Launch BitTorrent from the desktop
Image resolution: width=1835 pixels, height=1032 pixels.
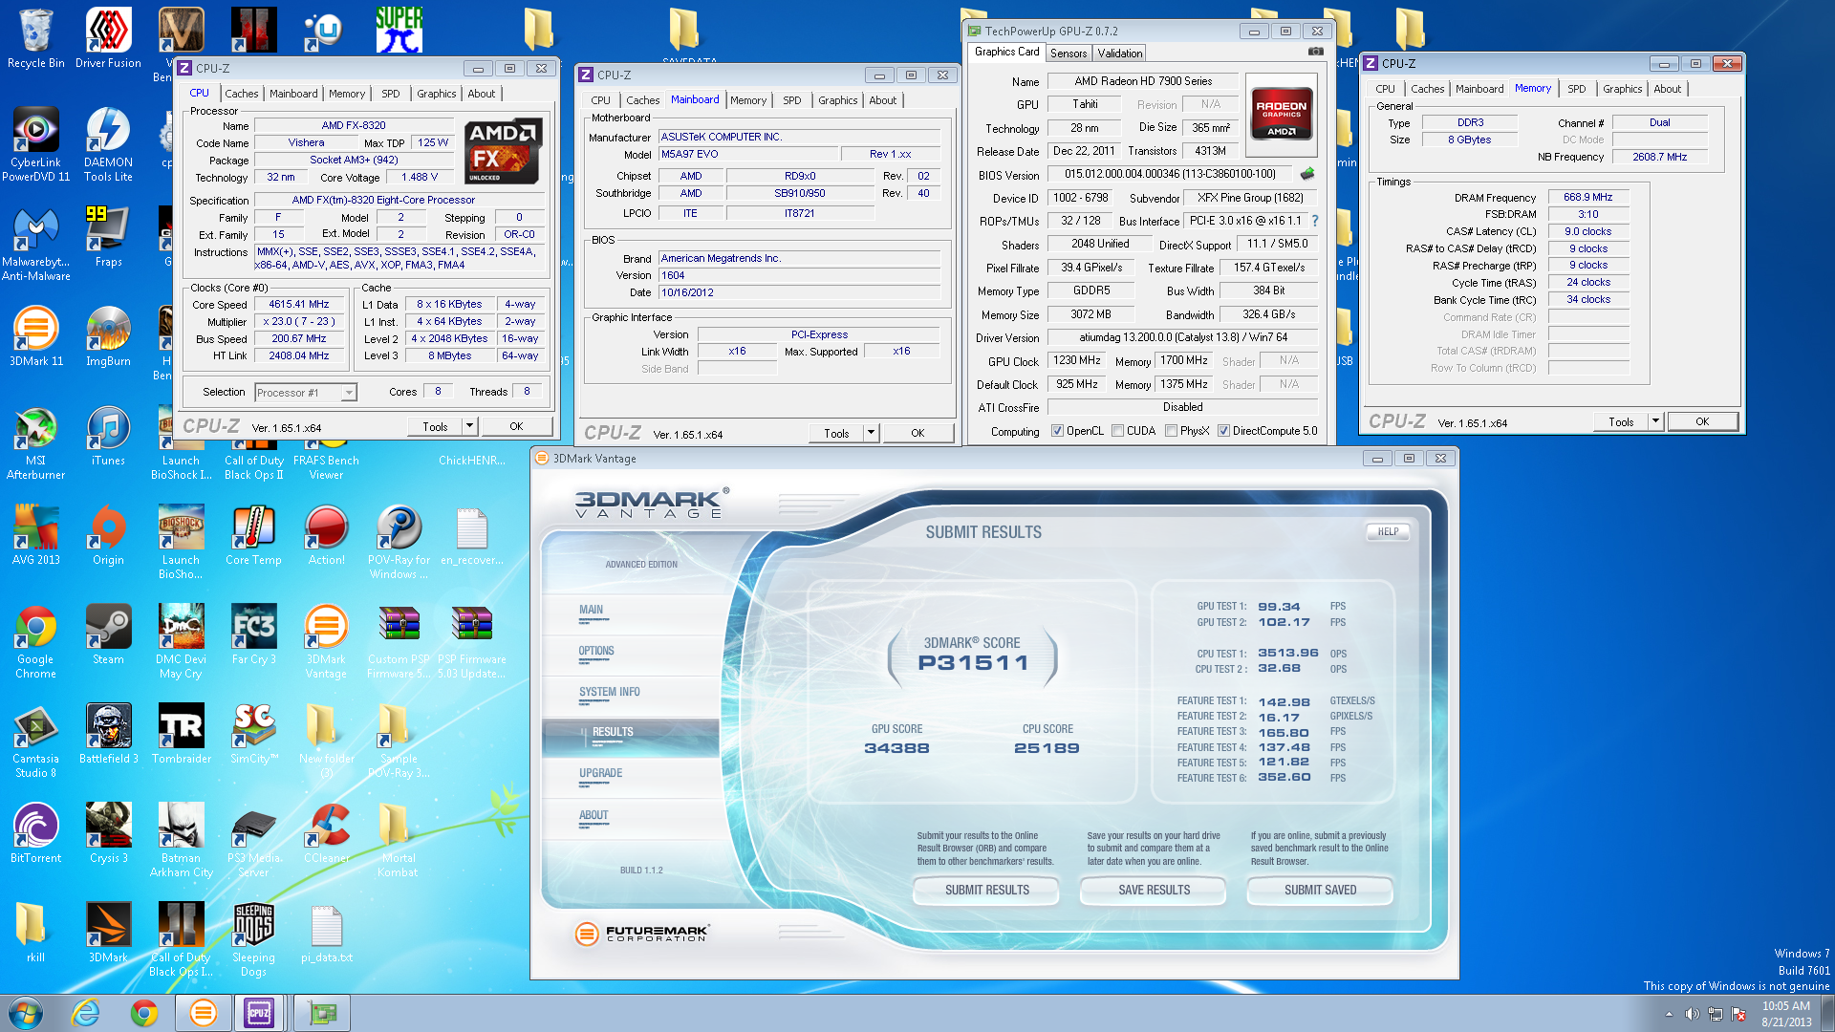click(x=36, y=833)
